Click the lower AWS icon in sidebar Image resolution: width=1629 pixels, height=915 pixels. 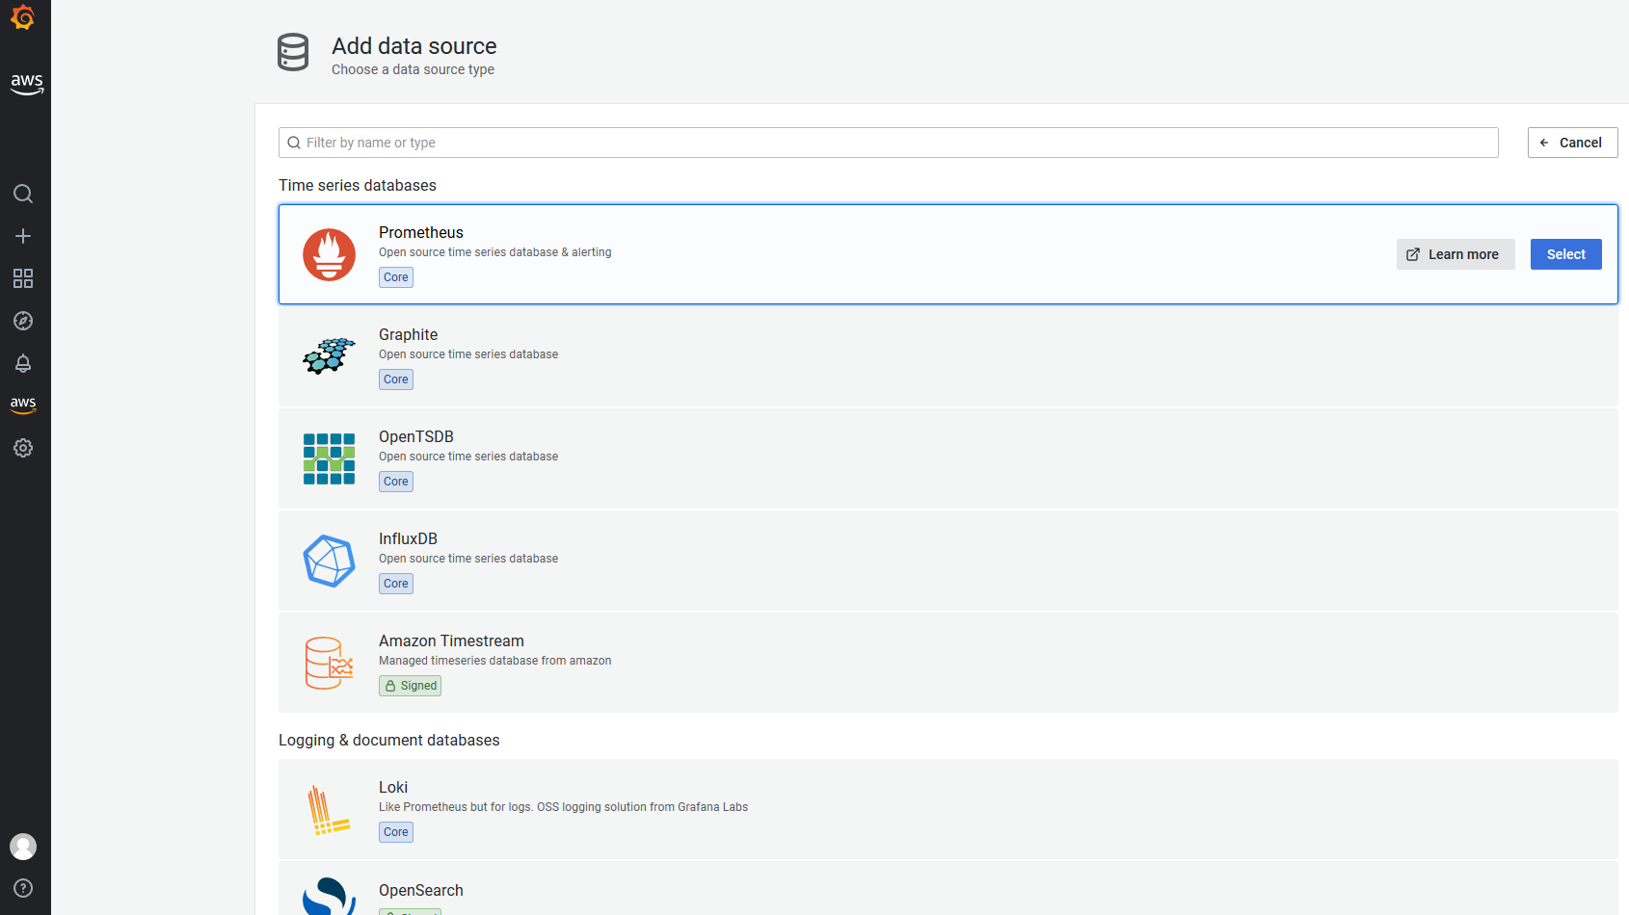point(23,405)
